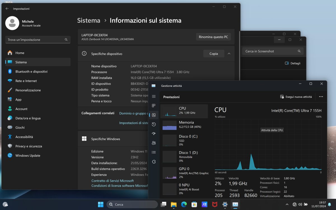The image size is (336, 210).
Task: Click Esegui nuova attività button
Action: click(x=296, y=97)
